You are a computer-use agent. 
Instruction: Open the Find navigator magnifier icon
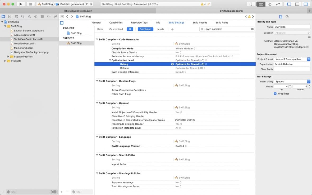[x=23, y=16]
